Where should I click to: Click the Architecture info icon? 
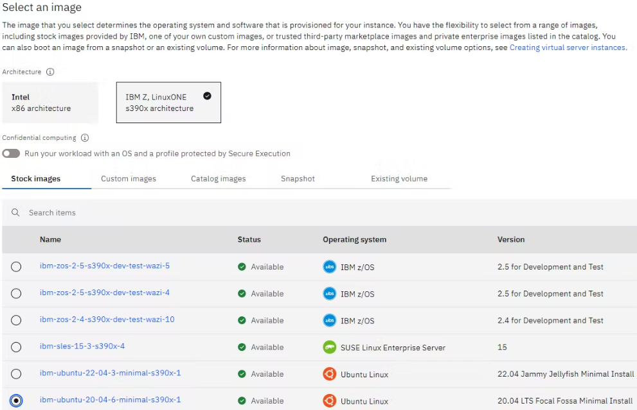[x=50, y=72]
